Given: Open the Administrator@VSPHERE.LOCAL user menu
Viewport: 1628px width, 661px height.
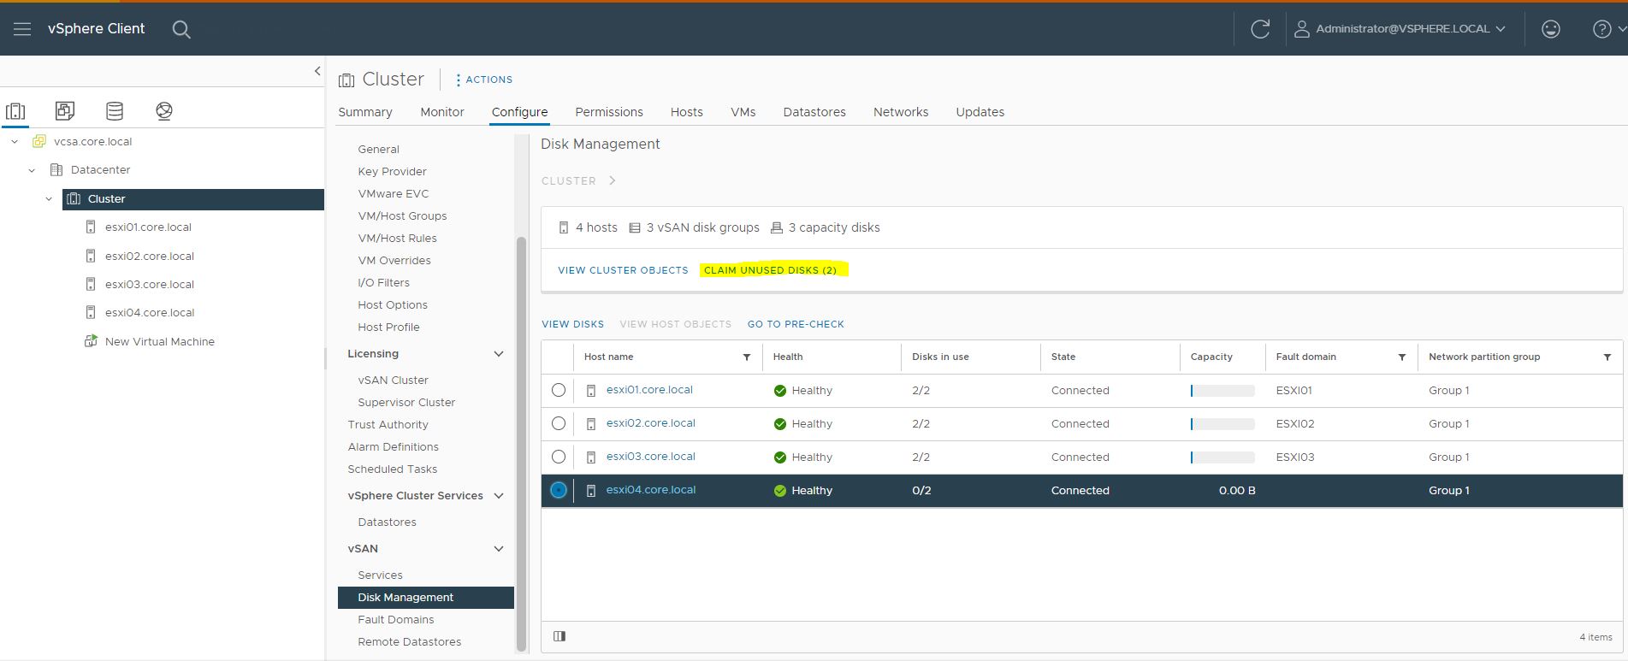Looking at the screenshot, I should click(x=1399, y=29).
